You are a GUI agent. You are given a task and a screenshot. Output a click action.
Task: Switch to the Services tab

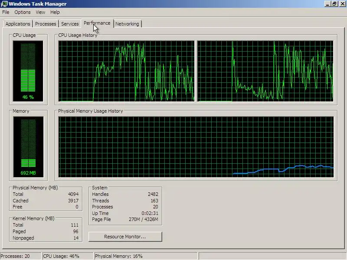(x=70, y=24)
